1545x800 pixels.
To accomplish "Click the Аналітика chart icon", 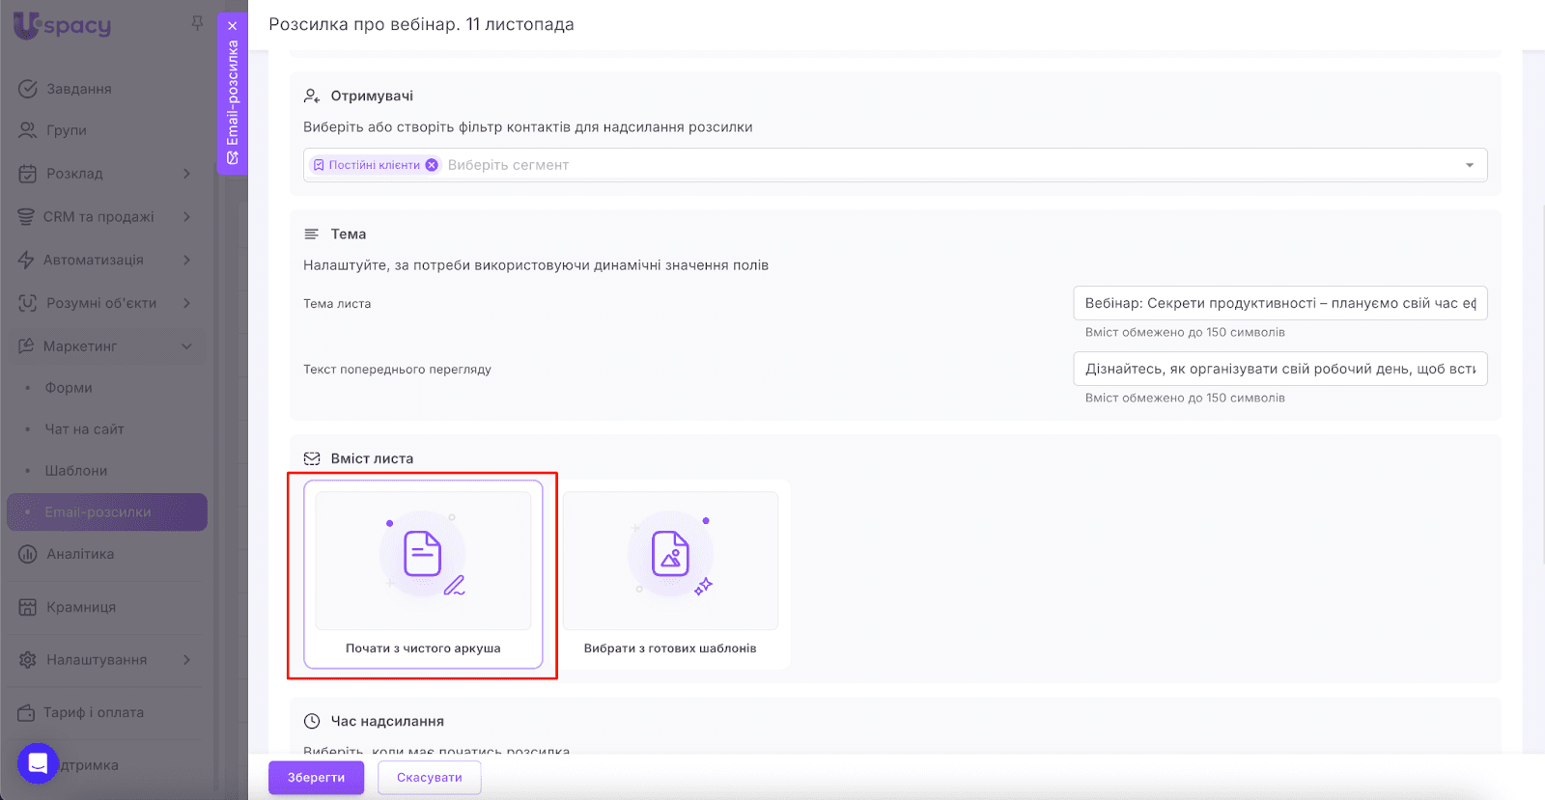I will click(28, 554).
